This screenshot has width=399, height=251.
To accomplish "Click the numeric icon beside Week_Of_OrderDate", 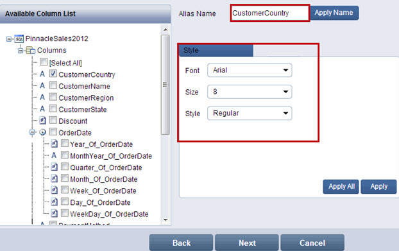I will pyautogui.click(x=54, y=190).
